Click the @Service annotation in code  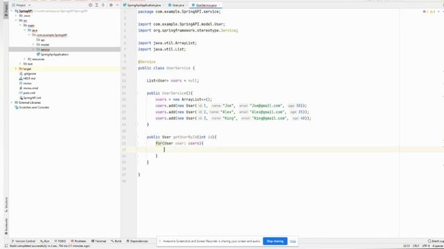tap(146, 62)
